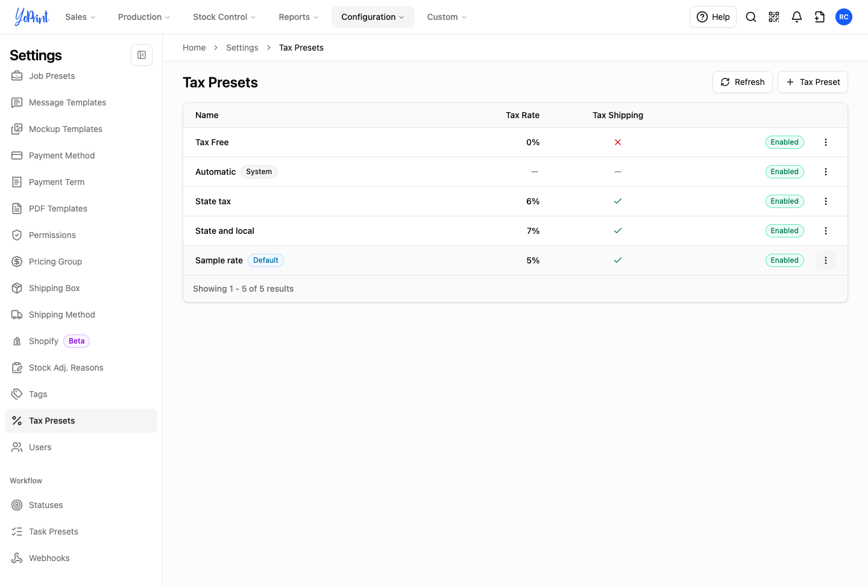Open the notifications bell
This screenshot has height=587, width=868.
797,17
